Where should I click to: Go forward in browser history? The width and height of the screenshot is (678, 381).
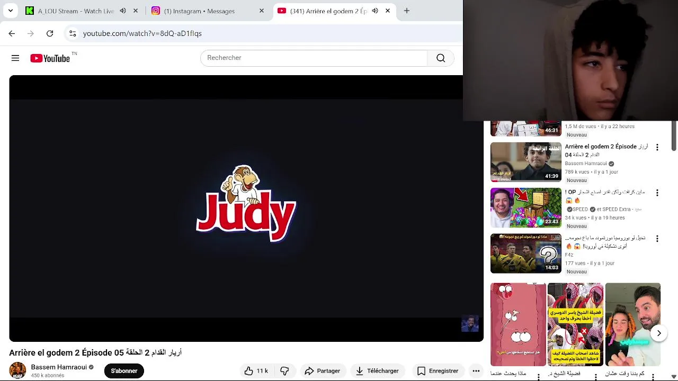31,33
